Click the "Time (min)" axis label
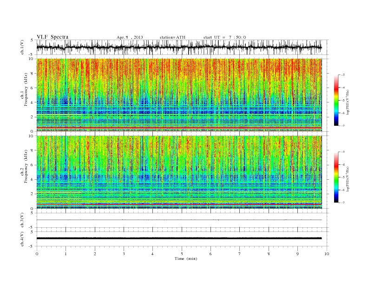The height and width of the screenshot is (285, 368). point(186,258)
